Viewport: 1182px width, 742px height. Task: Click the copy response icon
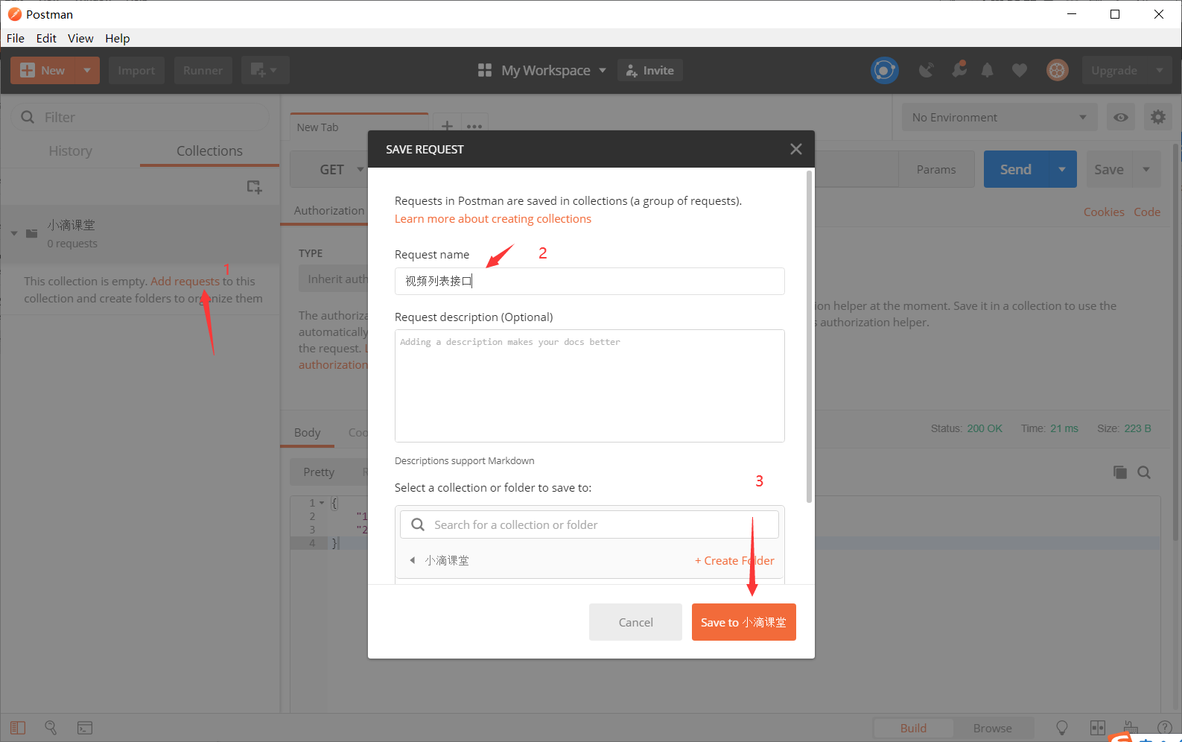coord(1119,472)
